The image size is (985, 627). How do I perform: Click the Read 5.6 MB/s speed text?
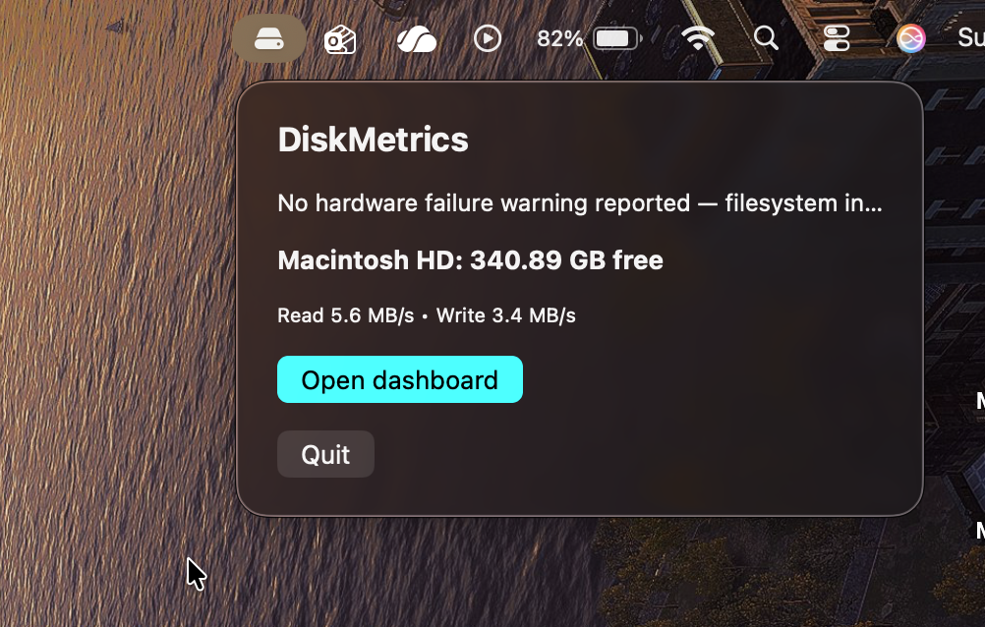(x=346, y=315)
